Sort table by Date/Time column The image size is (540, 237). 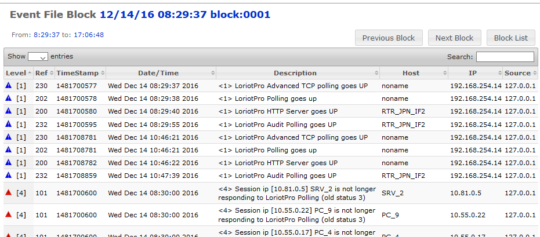[158, 73]
